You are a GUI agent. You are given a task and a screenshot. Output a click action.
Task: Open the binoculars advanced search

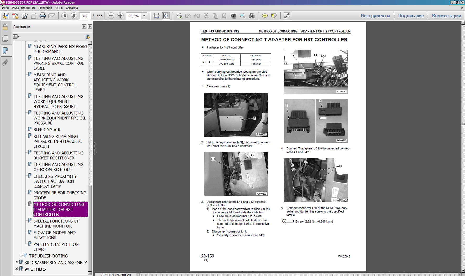252,16
